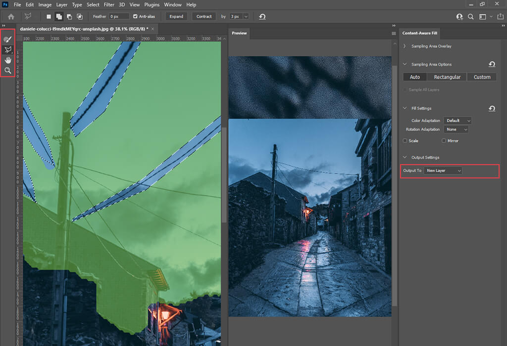Click the Expand selection button

(176, 16)
